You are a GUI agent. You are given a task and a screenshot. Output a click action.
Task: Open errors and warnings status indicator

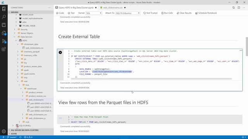pos(28,137)
